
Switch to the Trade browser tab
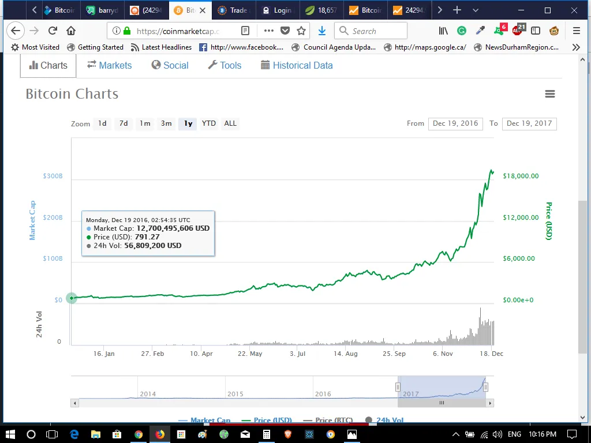[x=234, y=10]
